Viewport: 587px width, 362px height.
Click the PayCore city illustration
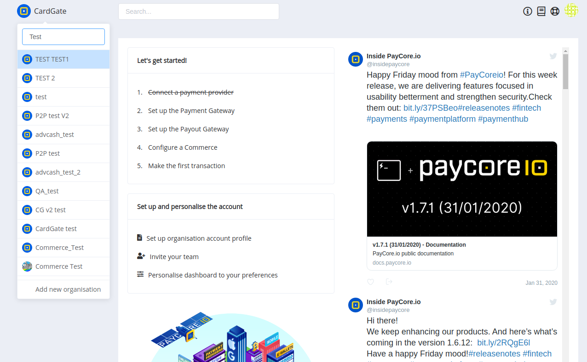click(x=230, y=338)
